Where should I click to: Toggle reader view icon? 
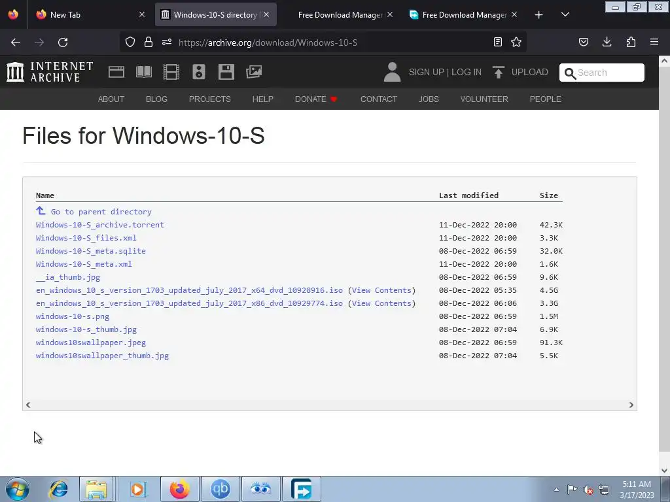tap(497, 42)
